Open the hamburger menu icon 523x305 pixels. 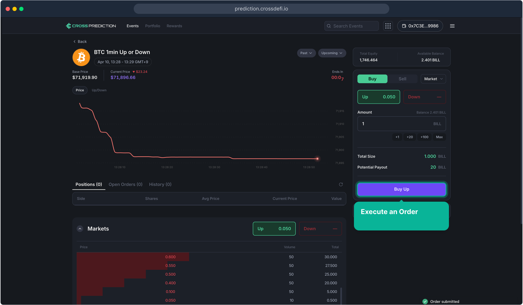click(452, 26)
